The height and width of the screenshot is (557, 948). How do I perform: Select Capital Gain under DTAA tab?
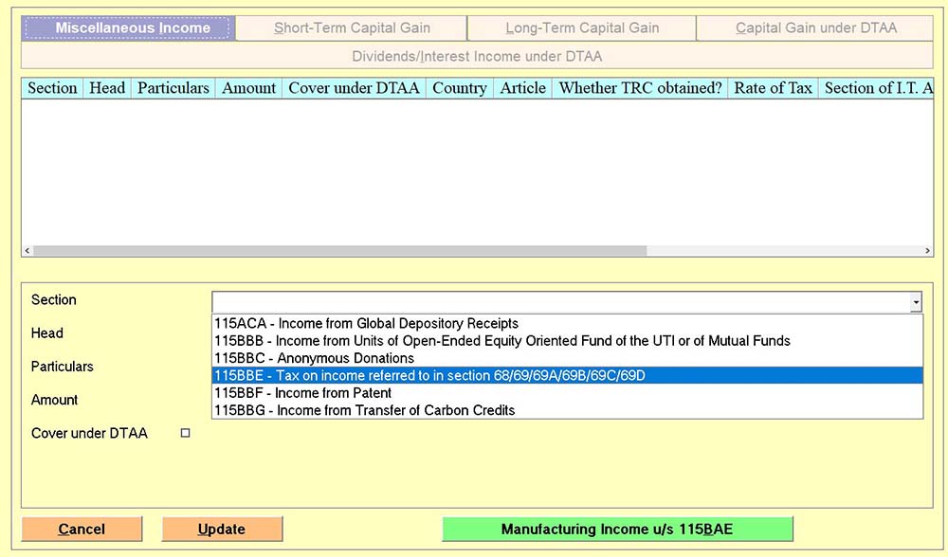815,28
